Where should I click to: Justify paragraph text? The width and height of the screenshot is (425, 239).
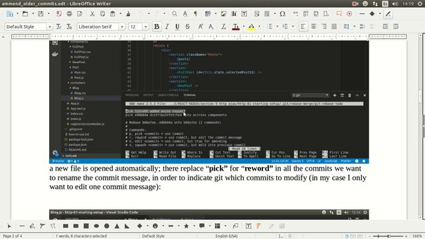point(334,27)
